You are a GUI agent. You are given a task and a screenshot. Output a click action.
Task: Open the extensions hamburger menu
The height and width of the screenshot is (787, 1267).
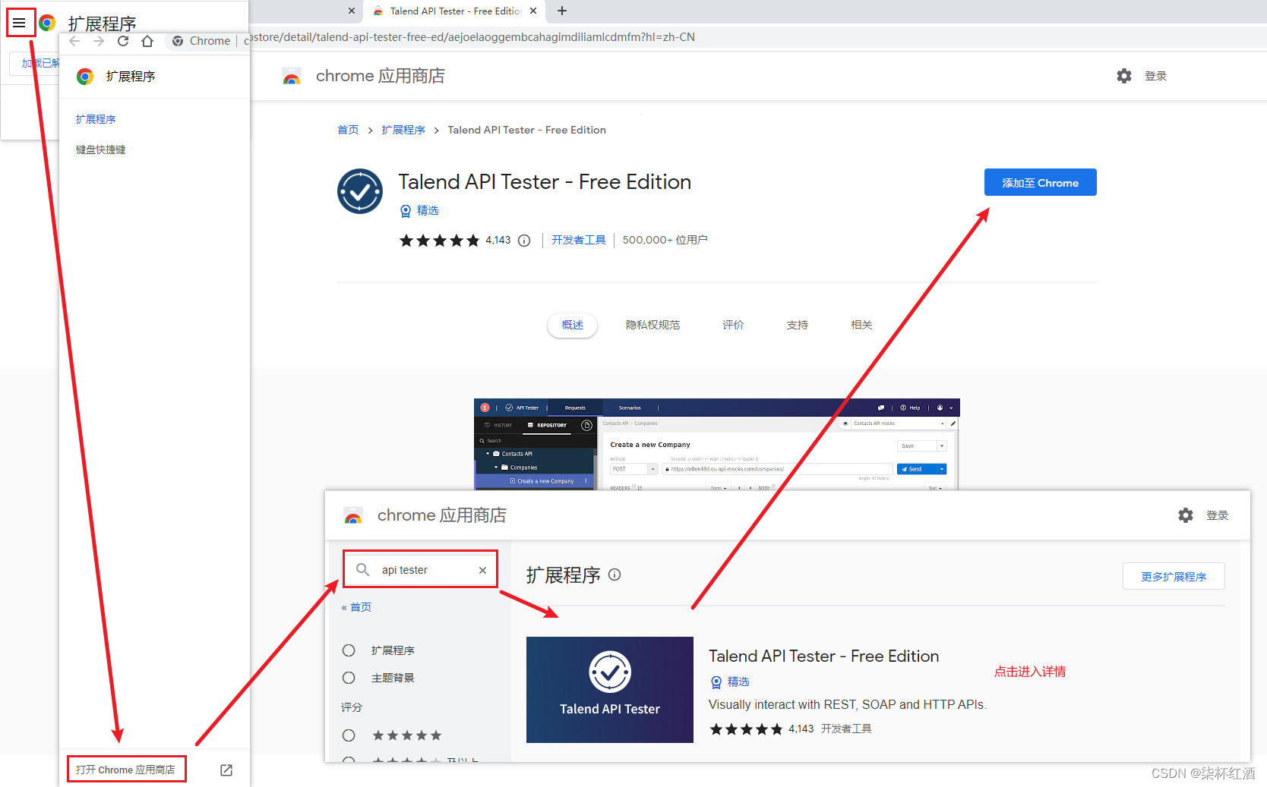point(20,23)
